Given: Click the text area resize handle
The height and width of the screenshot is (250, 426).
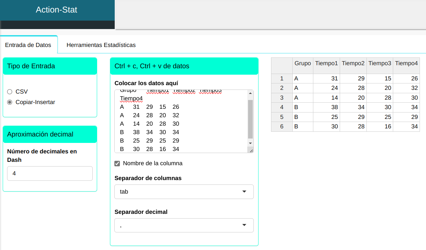Looking at the screenshot, I should (x=251, y=151).
